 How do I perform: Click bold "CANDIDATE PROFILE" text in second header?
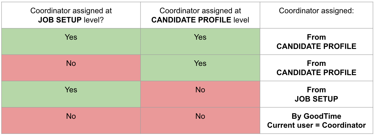pos(188,20)
